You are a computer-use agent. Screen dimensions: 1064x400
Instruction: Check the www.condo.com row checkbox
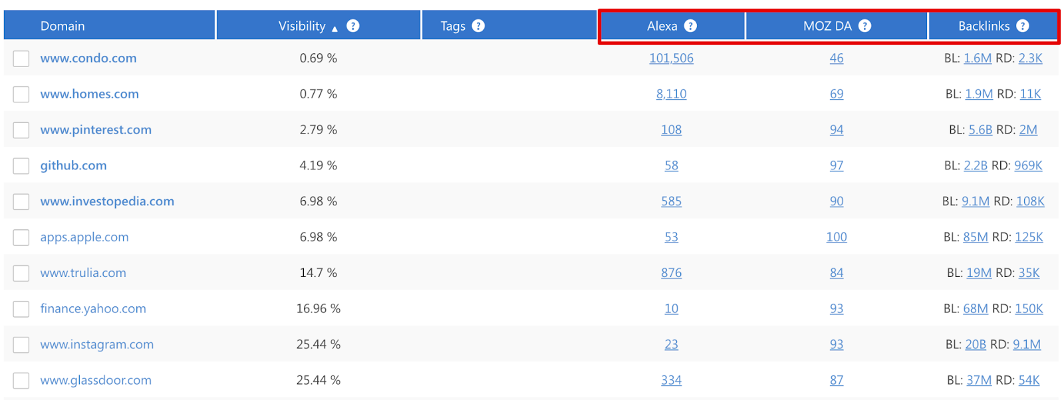click(x=21, y=58)
